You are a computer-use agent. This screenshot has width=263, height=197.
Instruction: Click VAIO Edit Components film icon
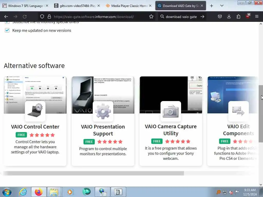pos(239,111)
